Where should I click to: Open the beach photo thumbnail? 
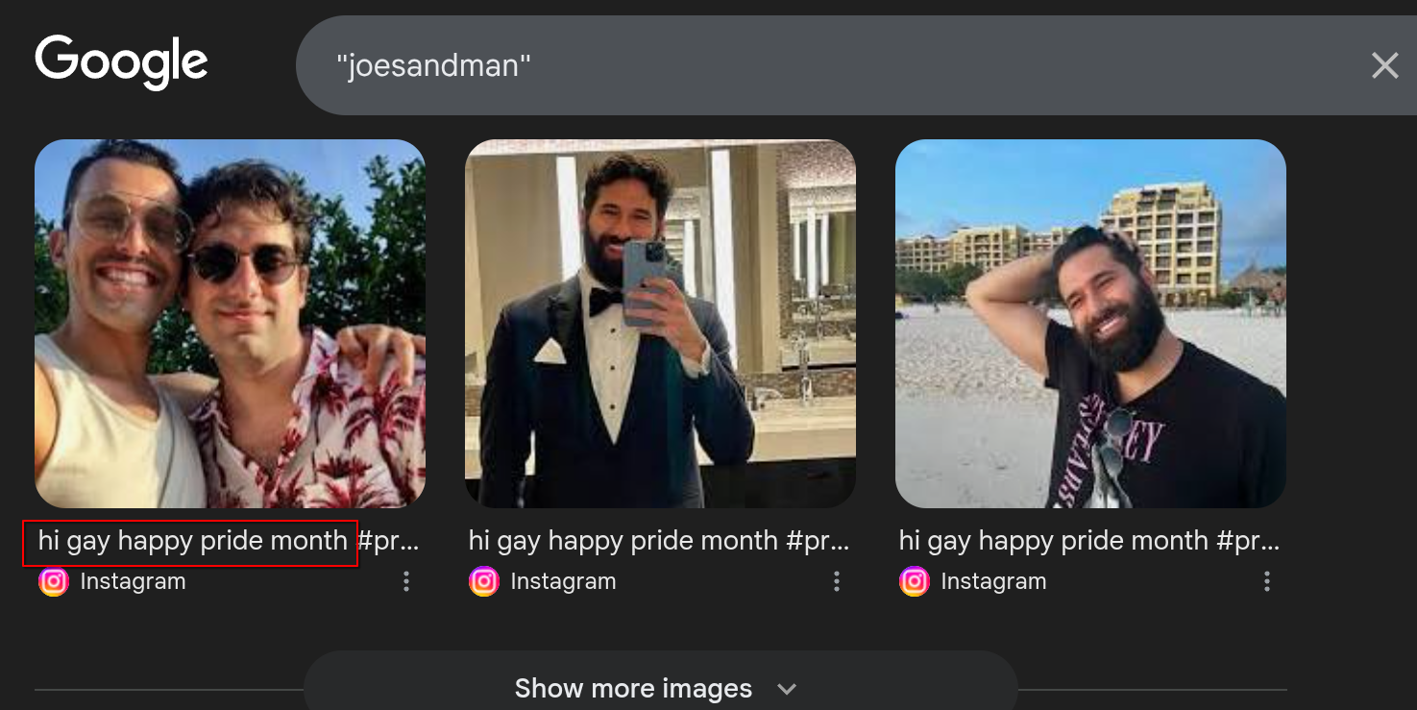(1090, 324)
